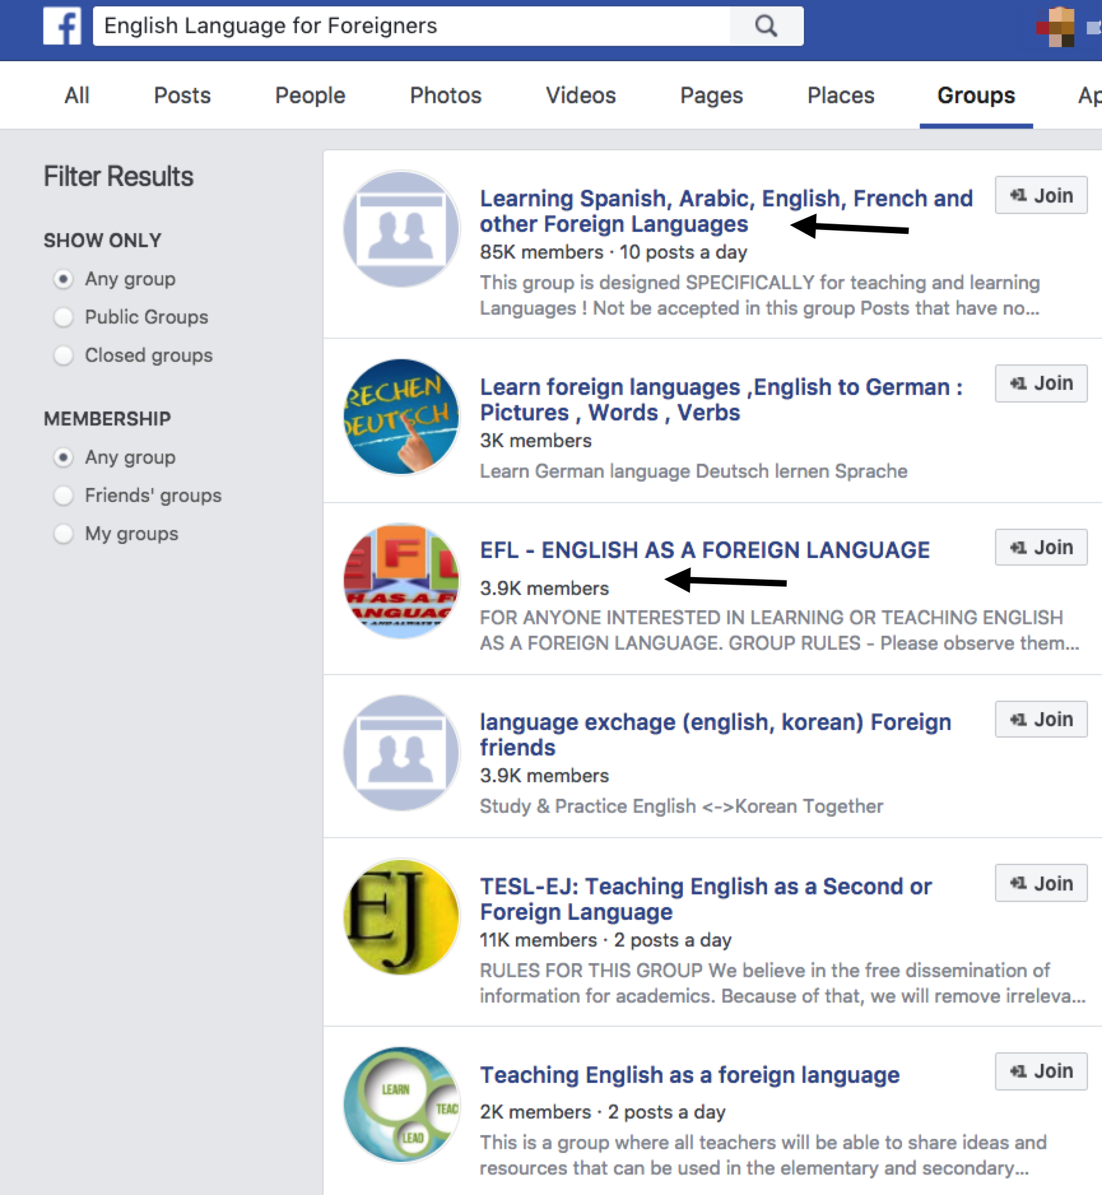The height and width of the screenshot is (1195, 1102).
Task: Open the TESL-EJ yellow group thumbnail
Action: (401, 916)
